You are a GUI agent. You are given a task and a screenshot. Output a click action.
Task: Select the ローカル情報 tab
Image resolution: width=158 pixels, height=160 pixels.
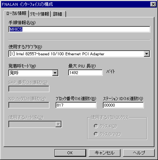coord(16,13)
